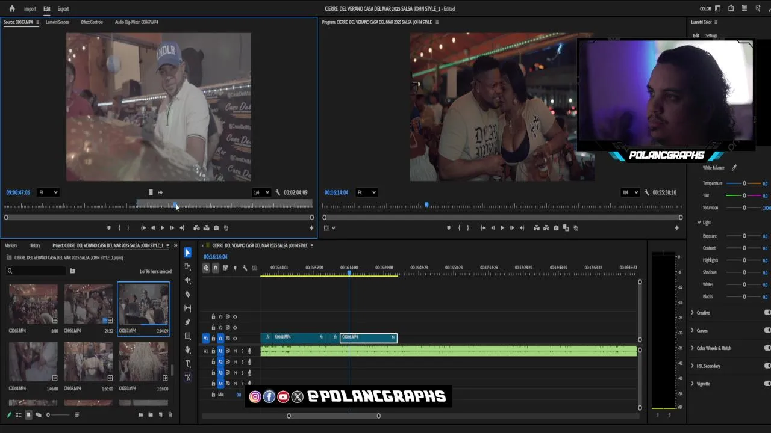Expand the HSL Secondary section
The width and height of the screenshot is (771, 433).
pyautogui.click(x=693, y=366)
